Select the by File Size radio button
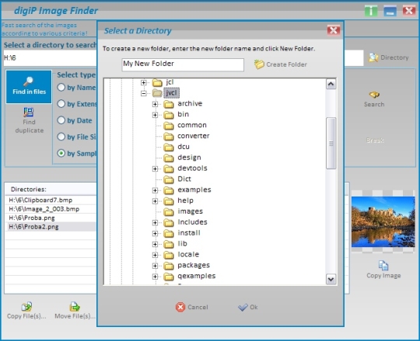The width and height of the screenshot is (420, 341). coord(61,137)
